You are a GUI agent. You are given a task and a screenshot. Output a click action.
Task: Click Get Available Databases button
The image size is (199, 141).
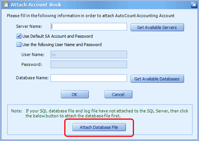coord(157,79)
